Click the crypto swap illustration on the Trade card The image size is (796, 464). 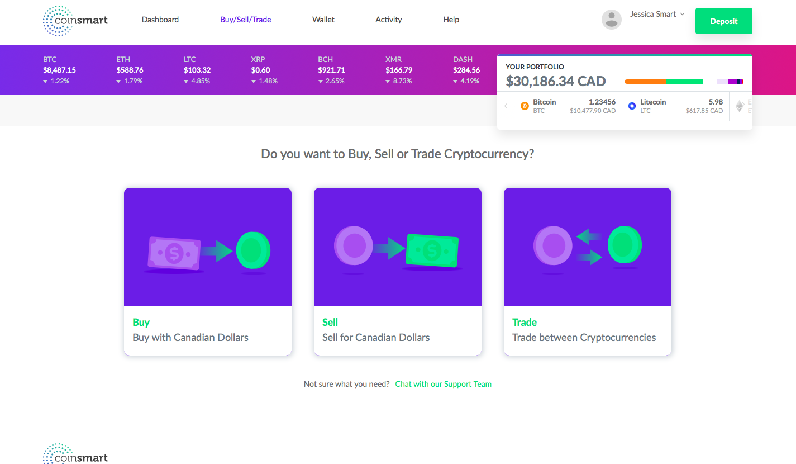coord(587,247)
